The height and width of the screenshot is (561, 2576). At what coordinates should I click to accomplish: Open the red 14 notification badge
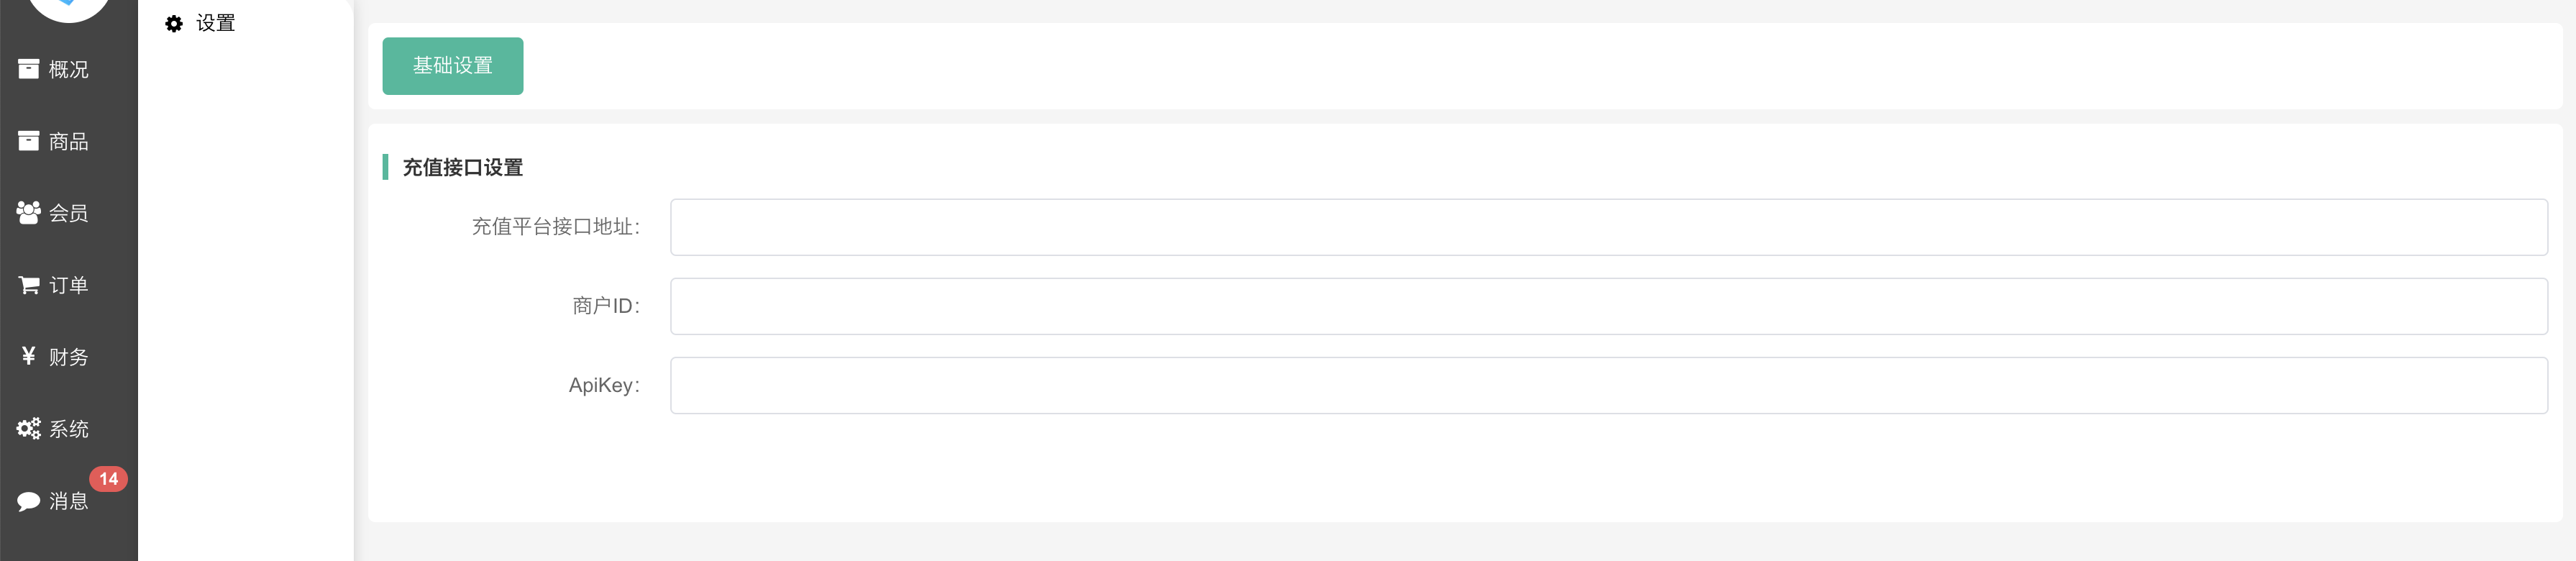[x=108, y=479]
